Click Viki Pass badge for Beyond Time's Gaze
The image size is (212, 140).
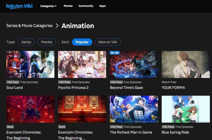116,82
